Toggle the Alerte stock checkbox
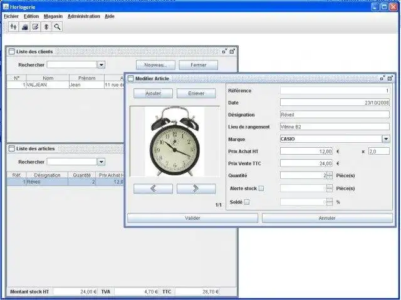 click(261, 189)
